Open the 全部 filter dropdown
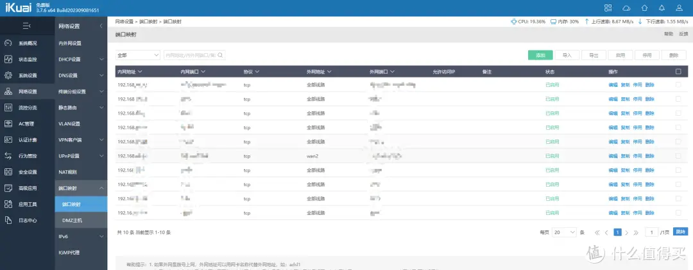This screenshot has height=270, width=693. [x=137, y=56]
